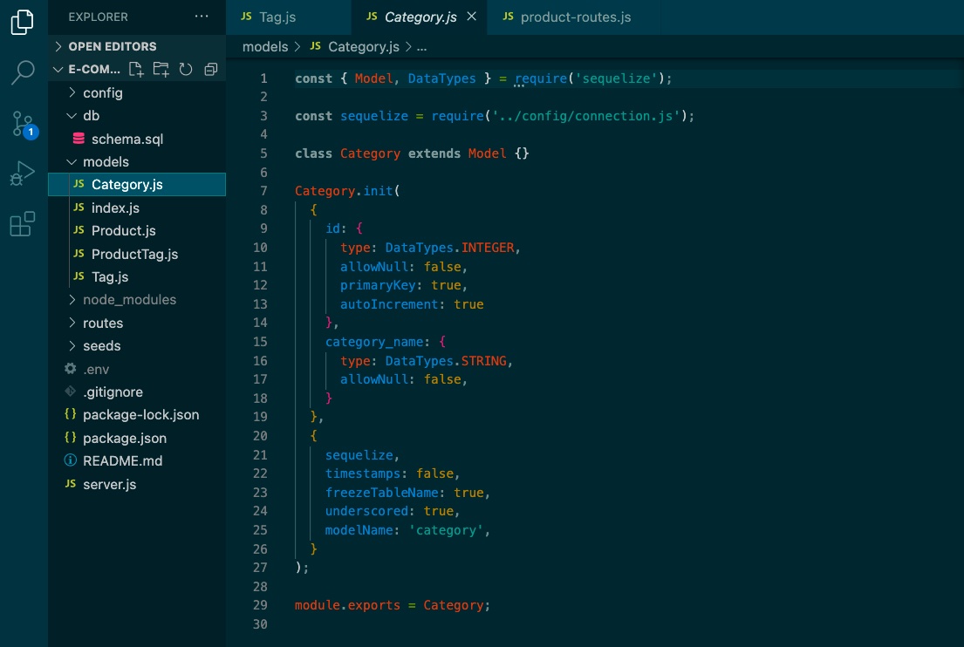
Task: Click the info icon beside README.md
Action: tap(71, 460)
